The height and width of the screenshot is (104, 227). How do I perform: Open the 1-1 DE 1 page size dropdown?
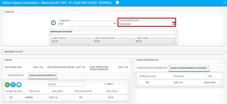109,84
